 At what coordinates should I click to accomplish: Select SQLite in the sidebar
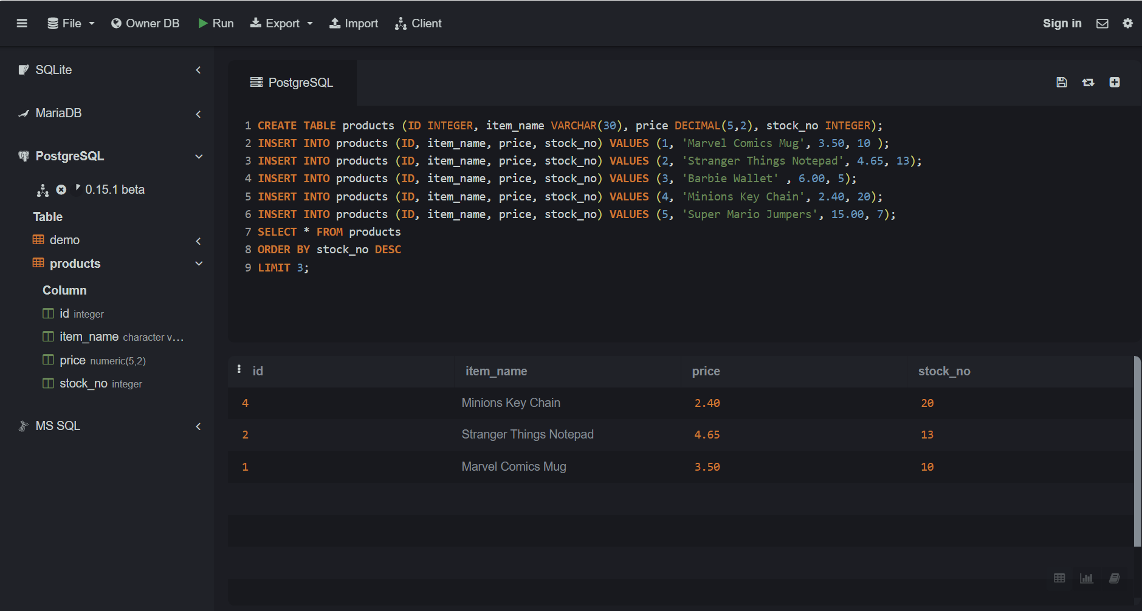pos(53,70)
